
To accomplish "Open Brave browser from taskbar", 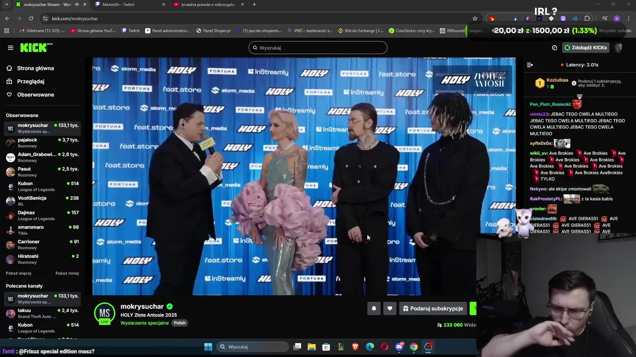I will pyautogui.click(x=355, y=347).
